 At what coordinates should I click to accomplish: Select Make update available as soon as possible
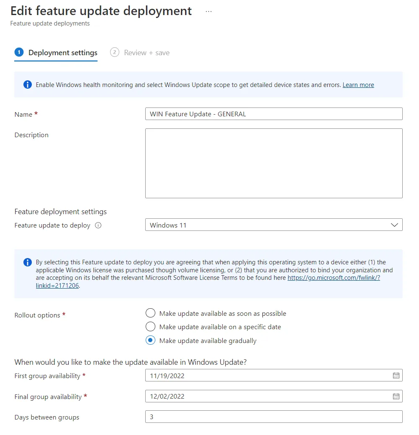coord(151,313)
